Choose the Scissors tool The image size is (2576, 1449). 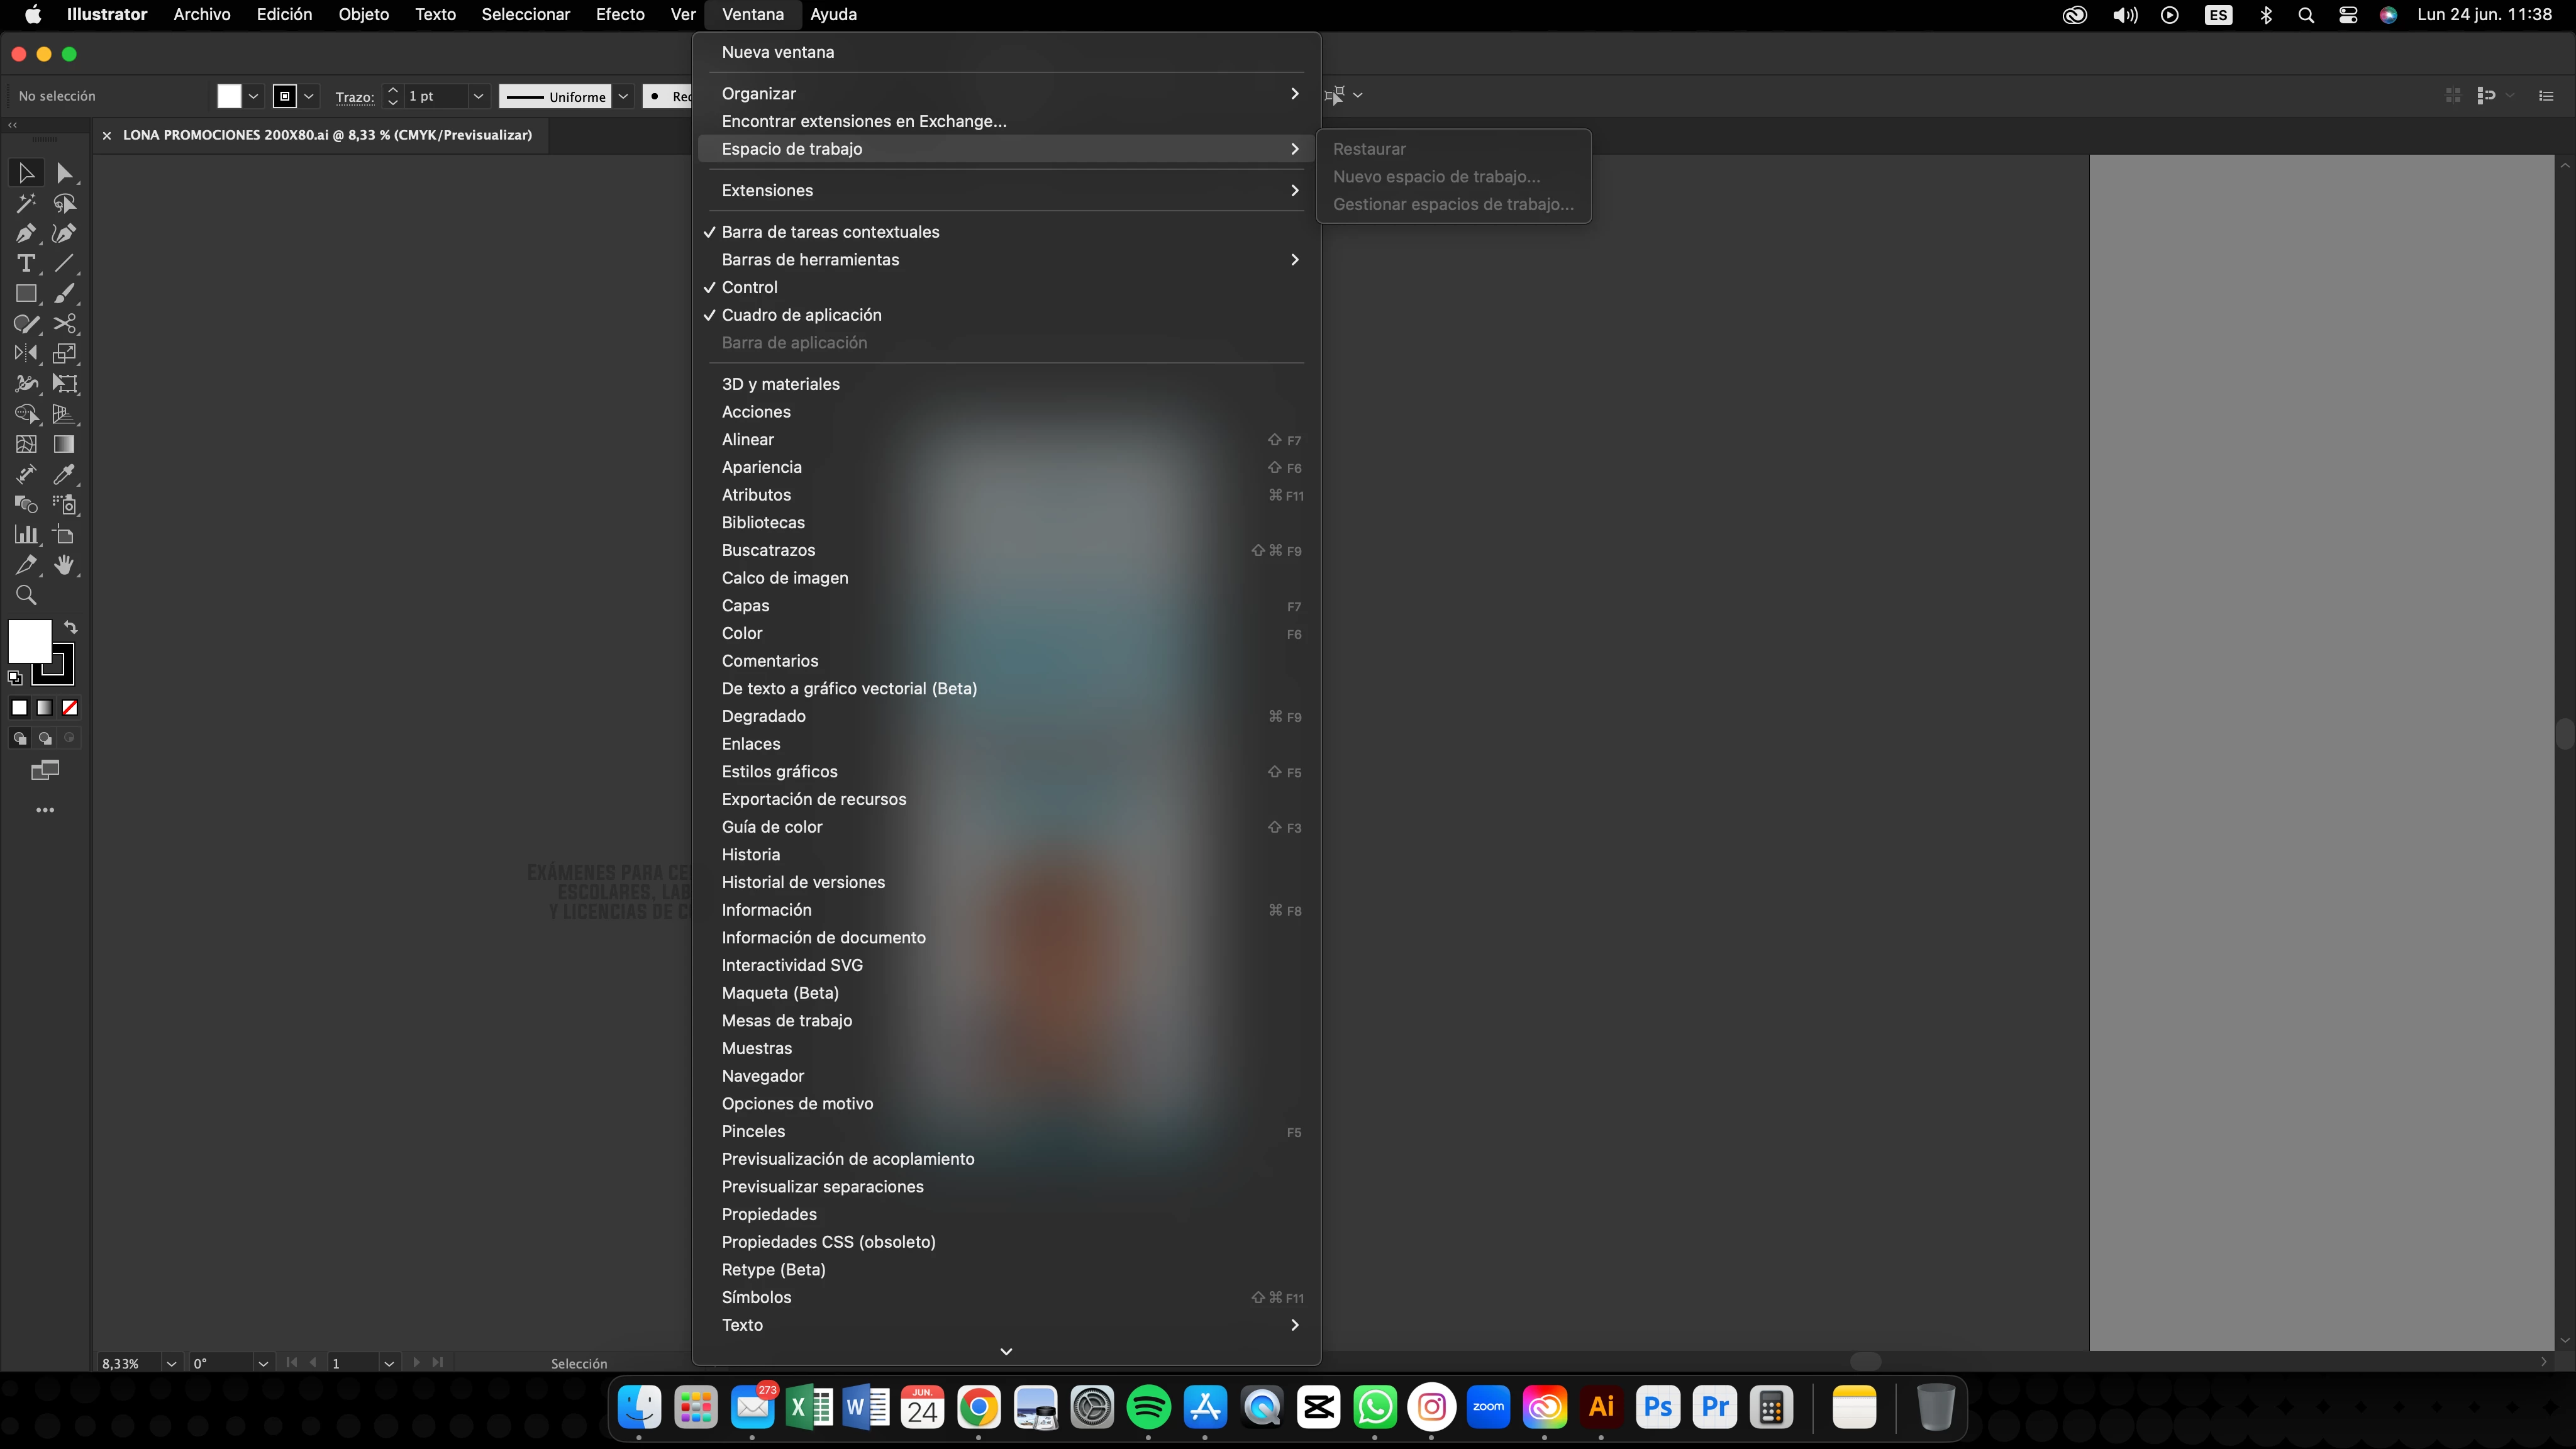64,324
